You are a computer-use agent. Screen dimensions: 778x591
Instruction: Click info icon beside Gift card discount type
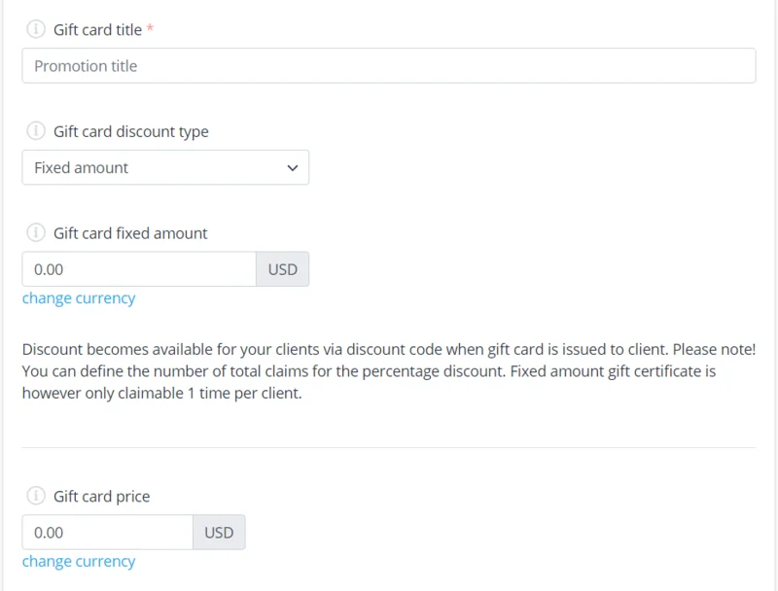pyautogui.click(x=36, y=131)
